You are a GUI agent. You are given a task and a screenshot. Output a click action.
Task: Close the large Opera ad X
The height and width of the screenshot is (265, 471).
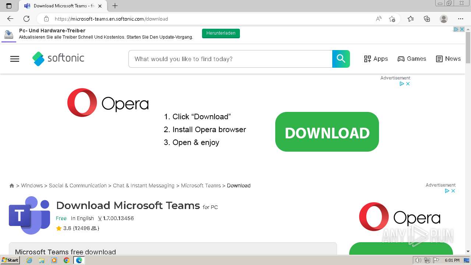coord(408,84)
